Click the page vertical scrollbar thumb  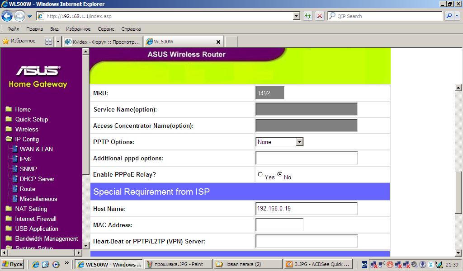click(458, 192)
